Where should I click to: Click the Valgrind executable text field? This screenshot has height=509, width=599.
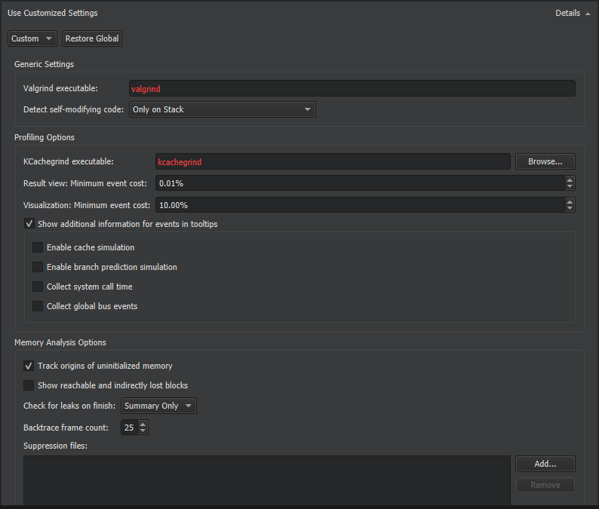coord(352,89)
